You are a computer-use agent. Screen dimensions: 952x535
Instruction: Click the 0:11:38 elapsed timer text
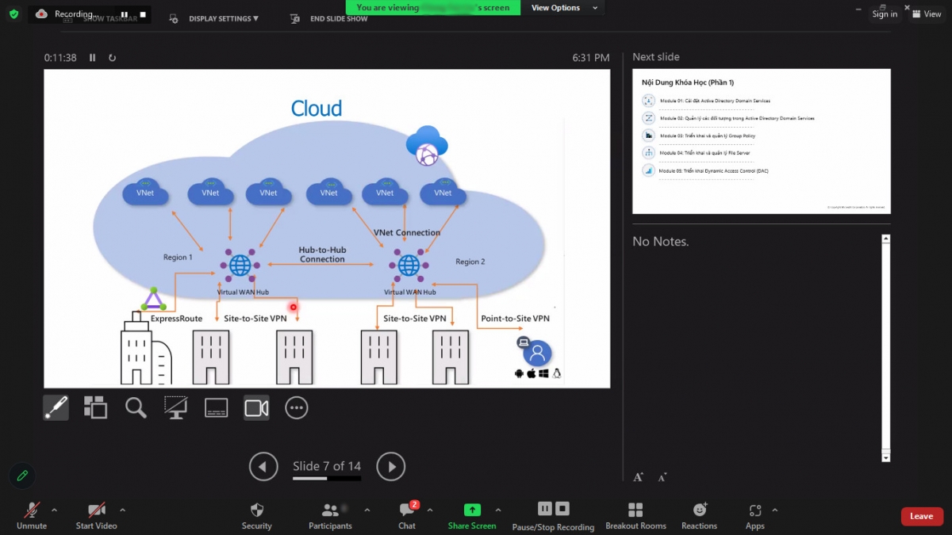[x=60, y=58]
